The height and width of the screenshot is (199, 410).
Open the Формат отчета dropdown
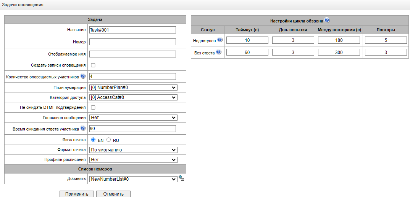pos(133,150)
